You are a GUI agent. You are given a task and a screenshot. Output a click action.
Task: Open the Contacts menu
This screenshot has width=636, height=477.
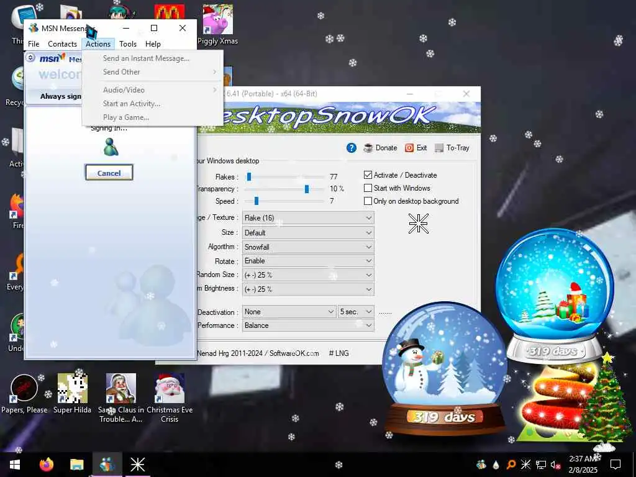63,44
